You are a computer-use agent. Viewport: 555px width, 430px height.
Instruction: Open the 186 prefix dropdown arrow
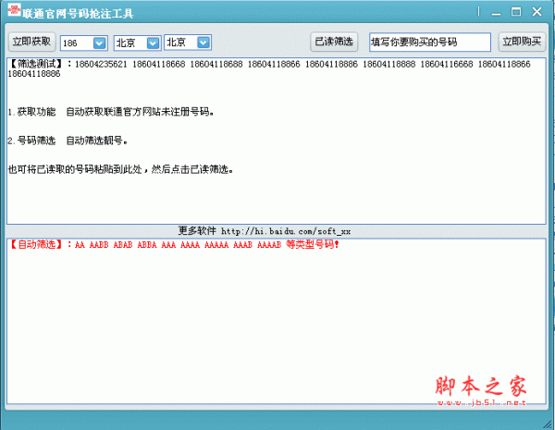[x=100, y=43]
